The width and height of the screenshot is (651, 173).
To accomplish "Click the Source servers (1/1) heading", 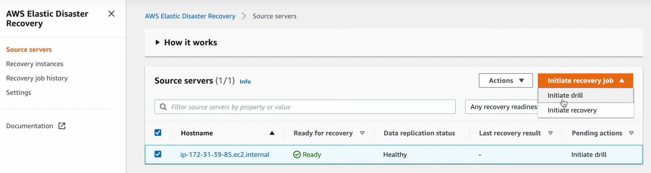I will point(194,81).
